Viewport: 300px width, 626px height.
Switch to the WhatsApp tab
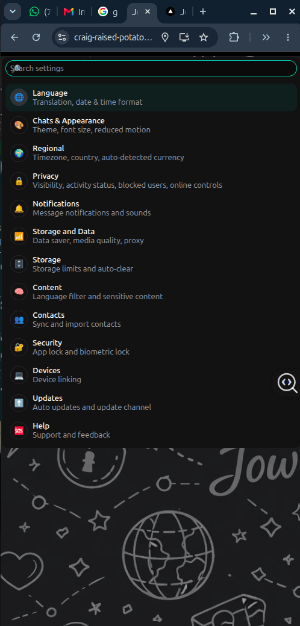click(x=40, y=12)
